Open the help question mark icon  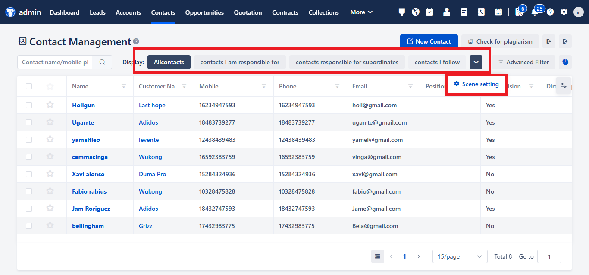click(550, 12)
